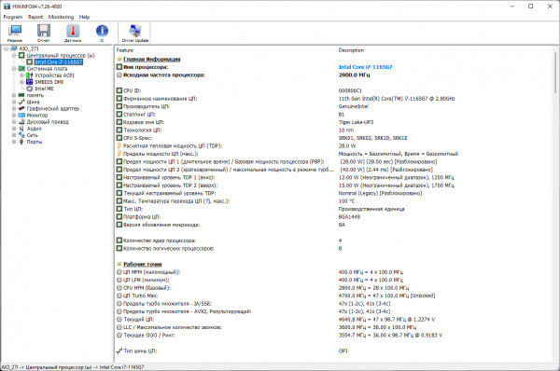Expand the Монитор node
The height and width of the screenshot is (371, 560).
pos(14,116)
